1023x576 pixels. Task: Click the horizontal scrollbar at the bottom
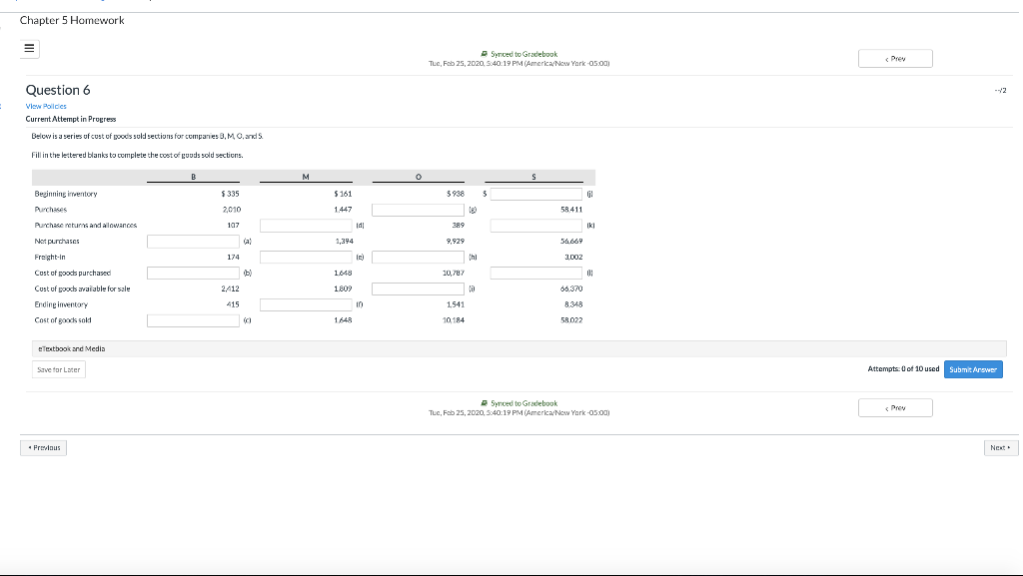coord(511,571)
